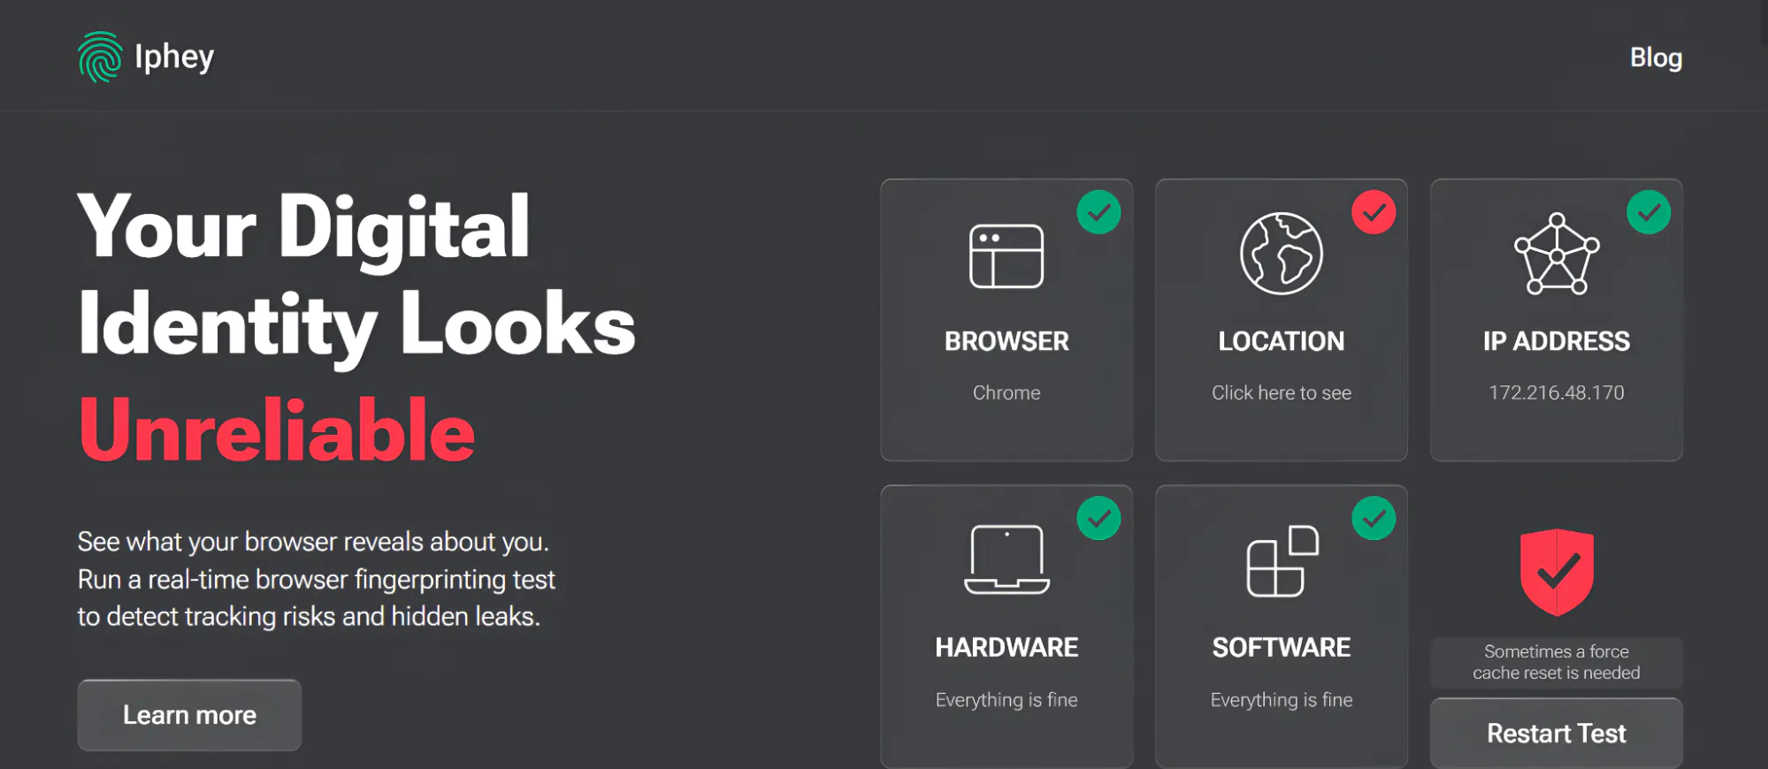The height and width of the screenshot is (769, 1768).
Task: Click the browser window icon in Browser card
Action: (1006, 256)
